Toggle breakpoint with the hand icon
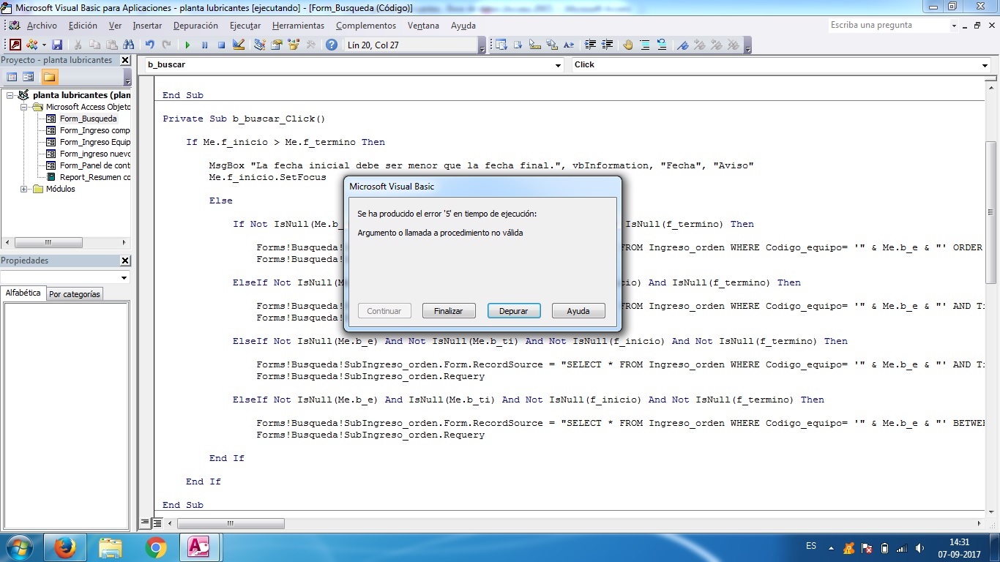Screen dimensions: 1000x562 (628, 45)
